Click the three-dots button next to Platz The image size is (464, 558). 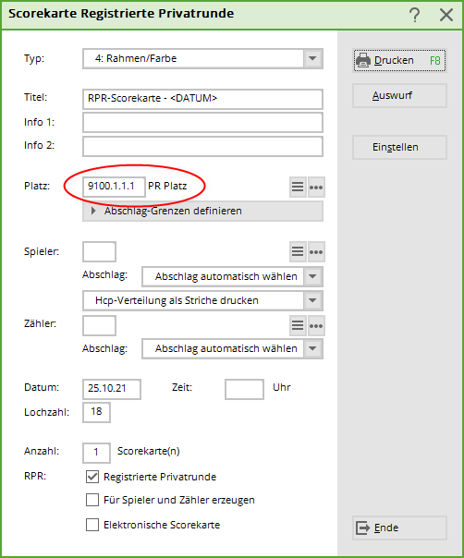coord(316,187)
